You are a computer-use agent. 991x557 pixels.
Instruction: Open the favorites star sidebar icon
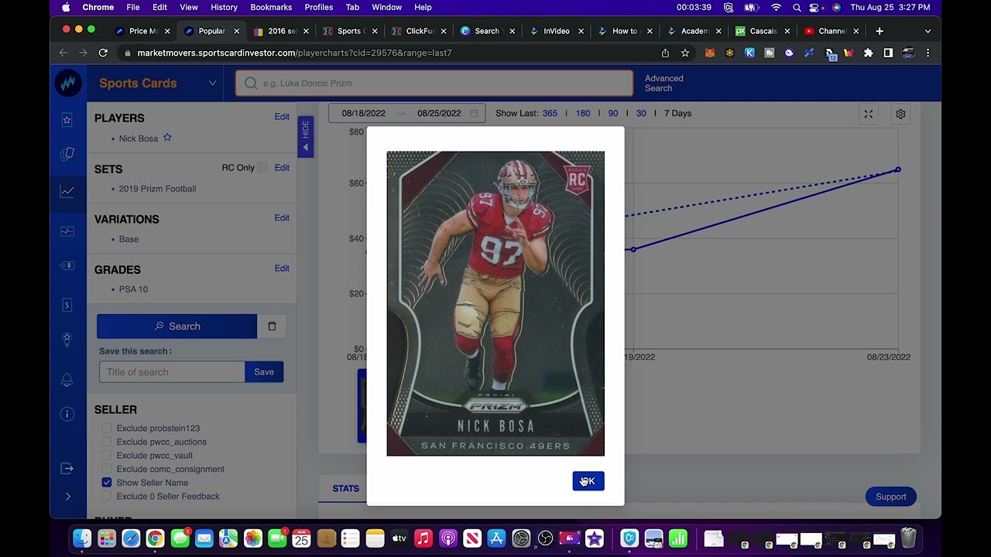[x=67, y=120]
